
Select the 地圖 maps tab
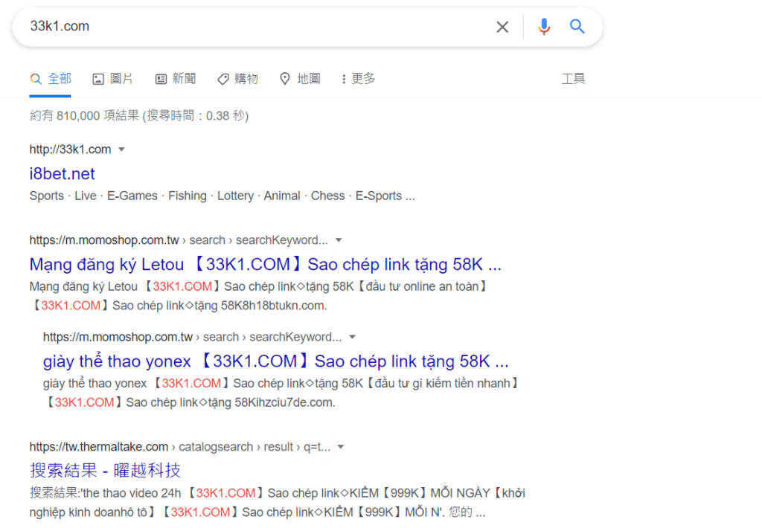coord(300,79)
